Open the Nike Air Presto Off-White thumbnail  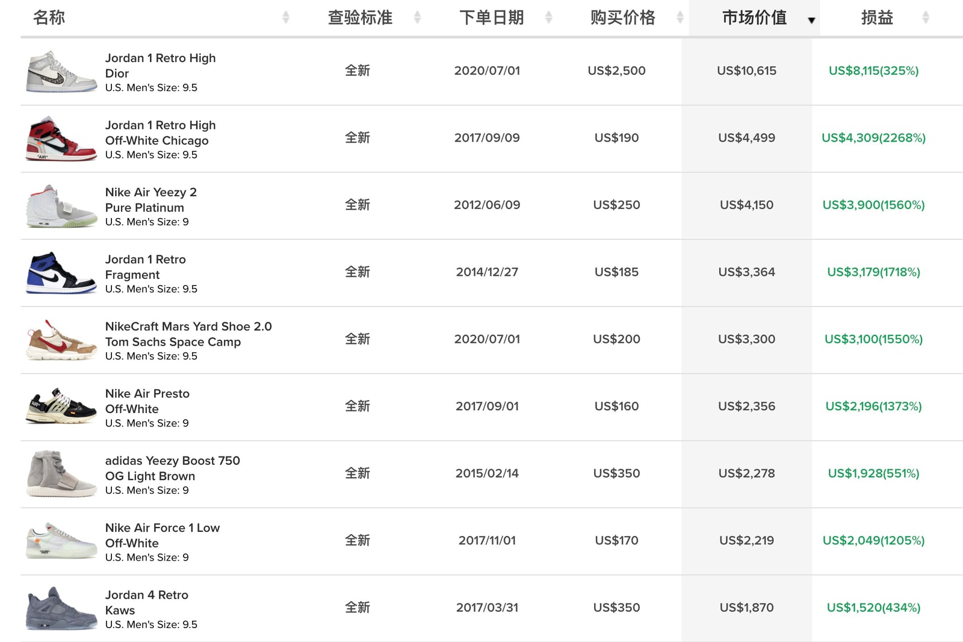(x=60, y=406)
